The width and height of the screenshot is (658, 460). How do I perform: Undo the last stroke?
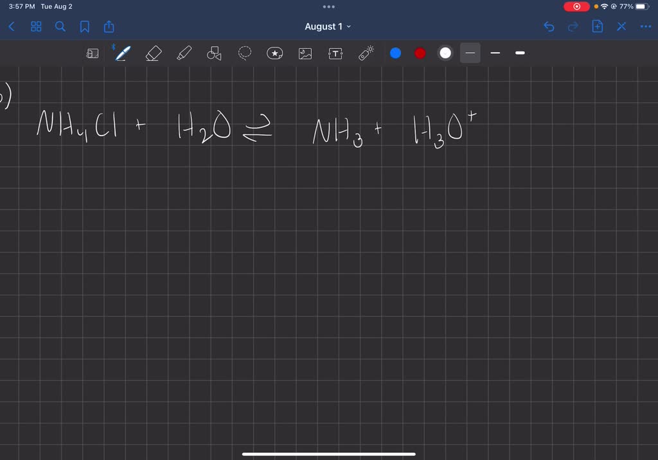[x=548, y=26]
